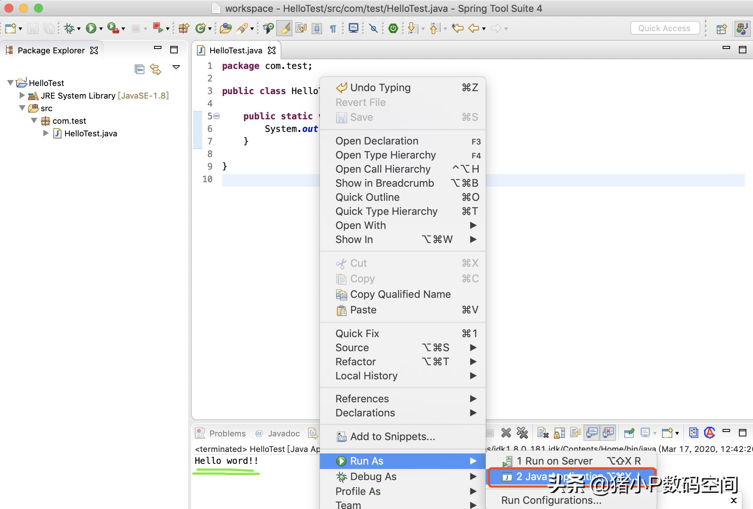Click the Quick Access search field
The width and height of the screenshot is (753, 509).
pos(664,28)
